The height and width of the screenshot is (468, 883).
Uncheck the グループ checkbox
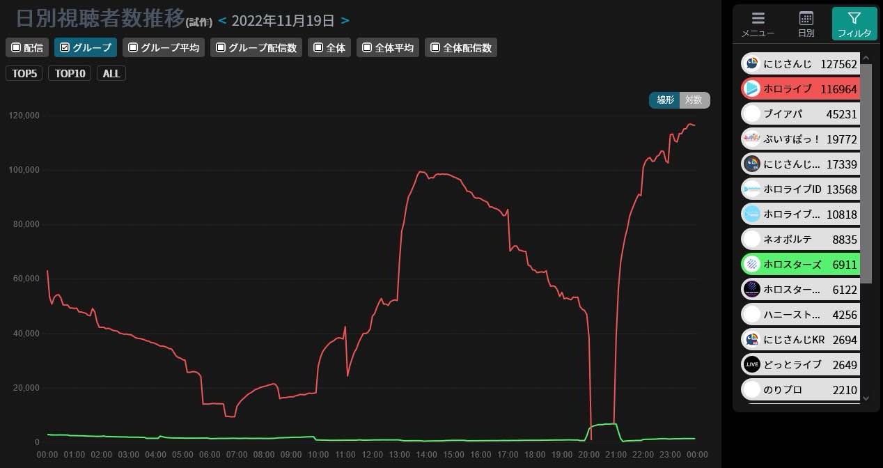pos(65,48)
